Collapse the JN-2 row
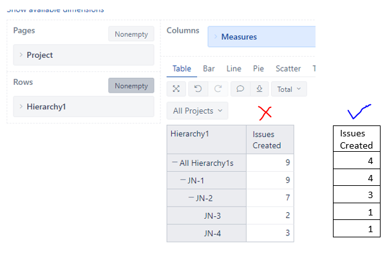Image resolution: width=387 pixels, height=256 pixels. pos(191,197)
